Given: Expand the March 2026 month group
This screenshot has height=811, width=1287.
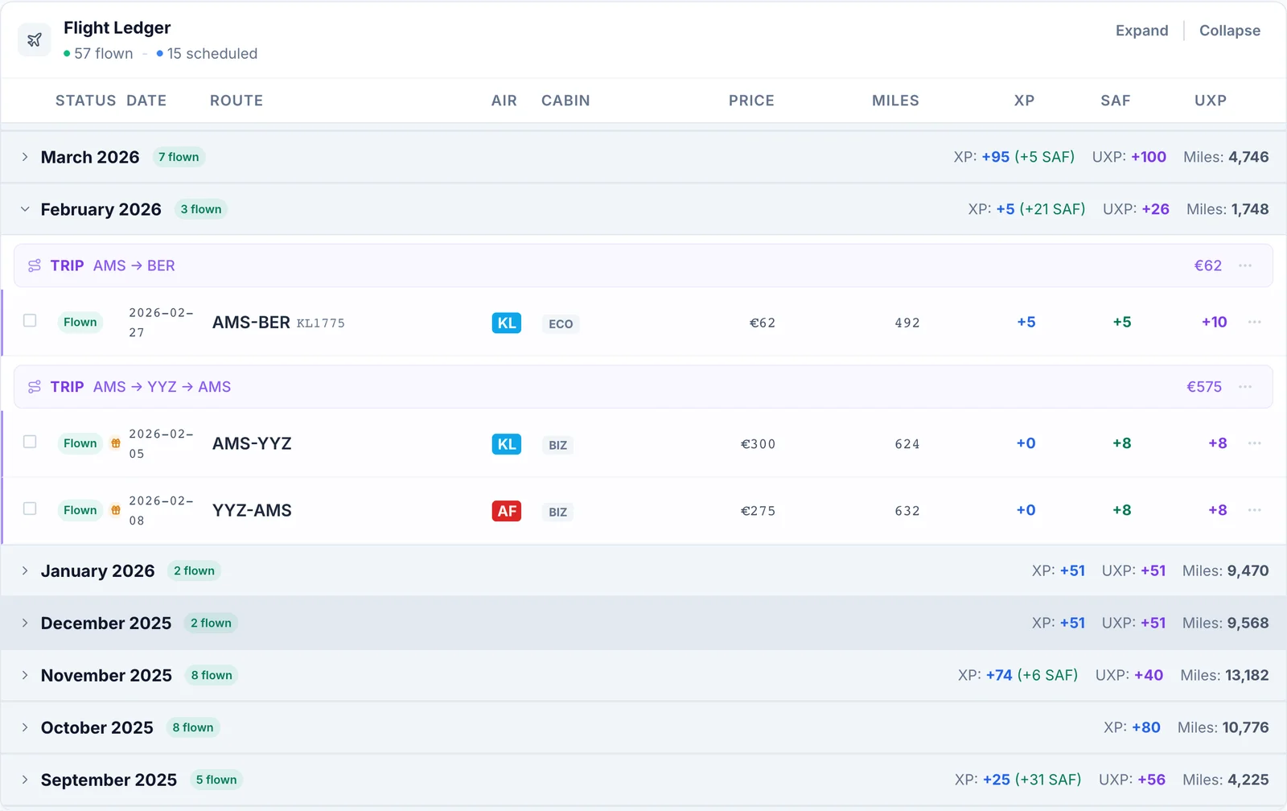Looking at the screenshot, I should click(25, 157).
